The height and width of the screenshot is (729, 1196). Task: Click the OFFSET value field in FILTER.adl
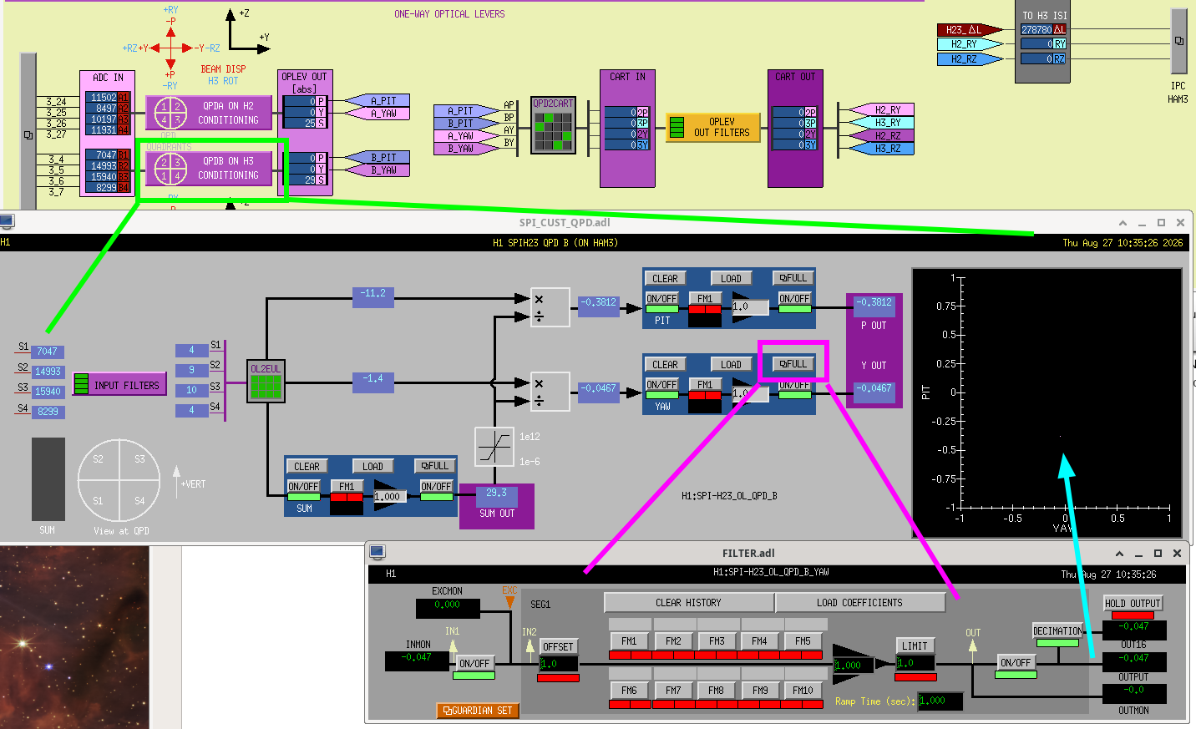click(559, 664)
